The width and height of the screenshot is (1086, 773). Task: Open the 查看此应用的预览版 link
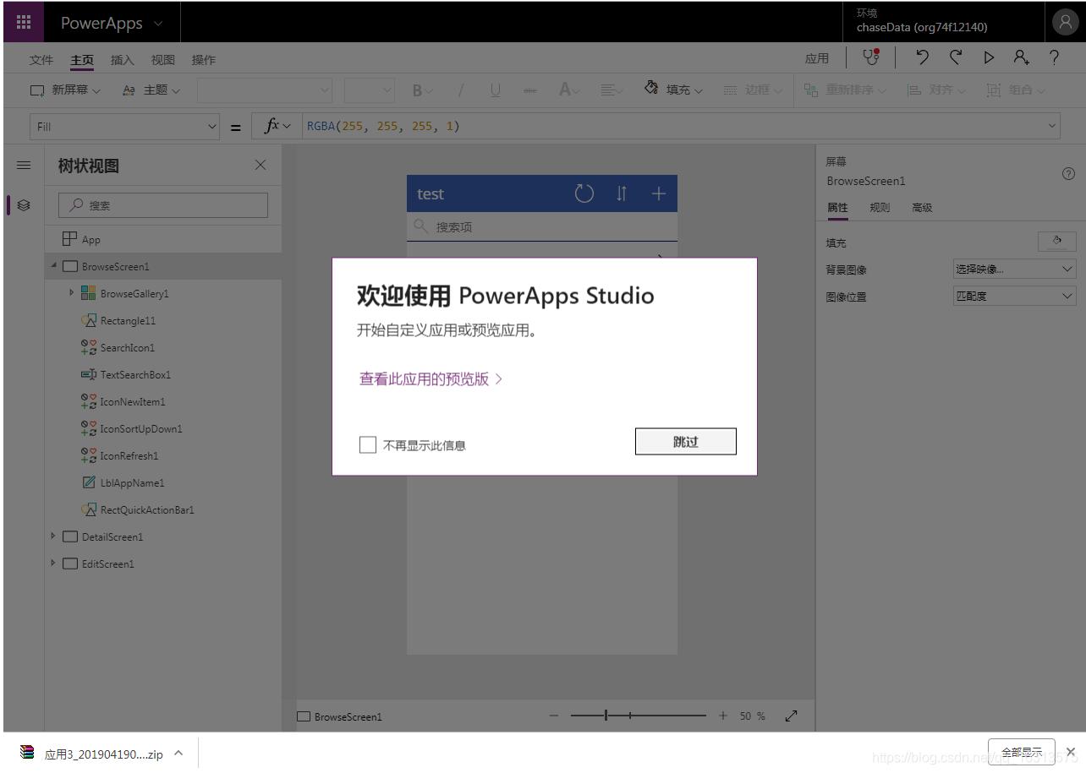click(x=431, y=379)
